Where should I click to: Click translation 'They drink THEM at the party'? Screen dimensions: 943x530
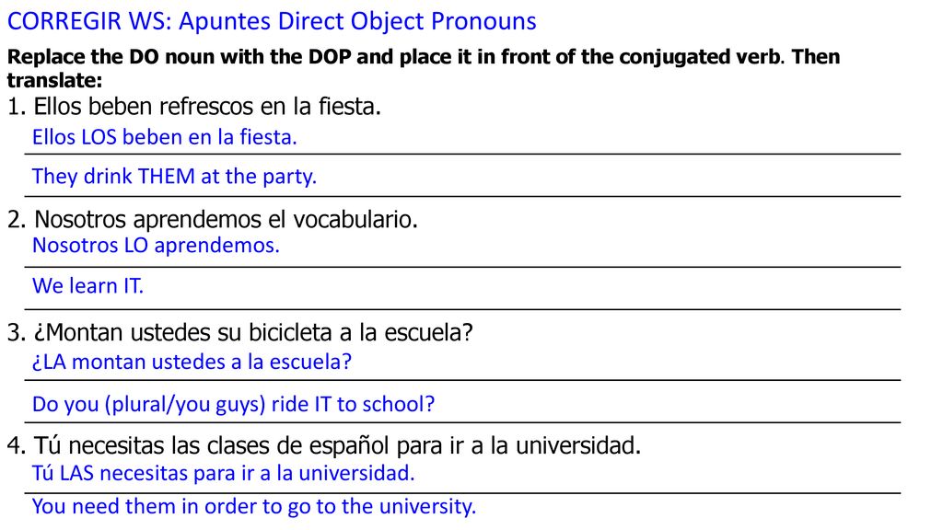[x=174, y=176]
